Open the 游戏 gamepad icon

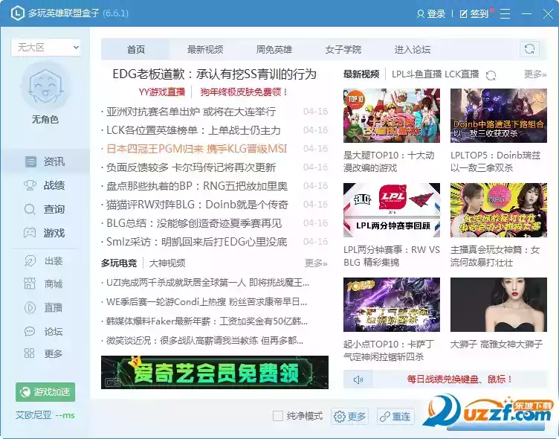[x=30, y=233]
